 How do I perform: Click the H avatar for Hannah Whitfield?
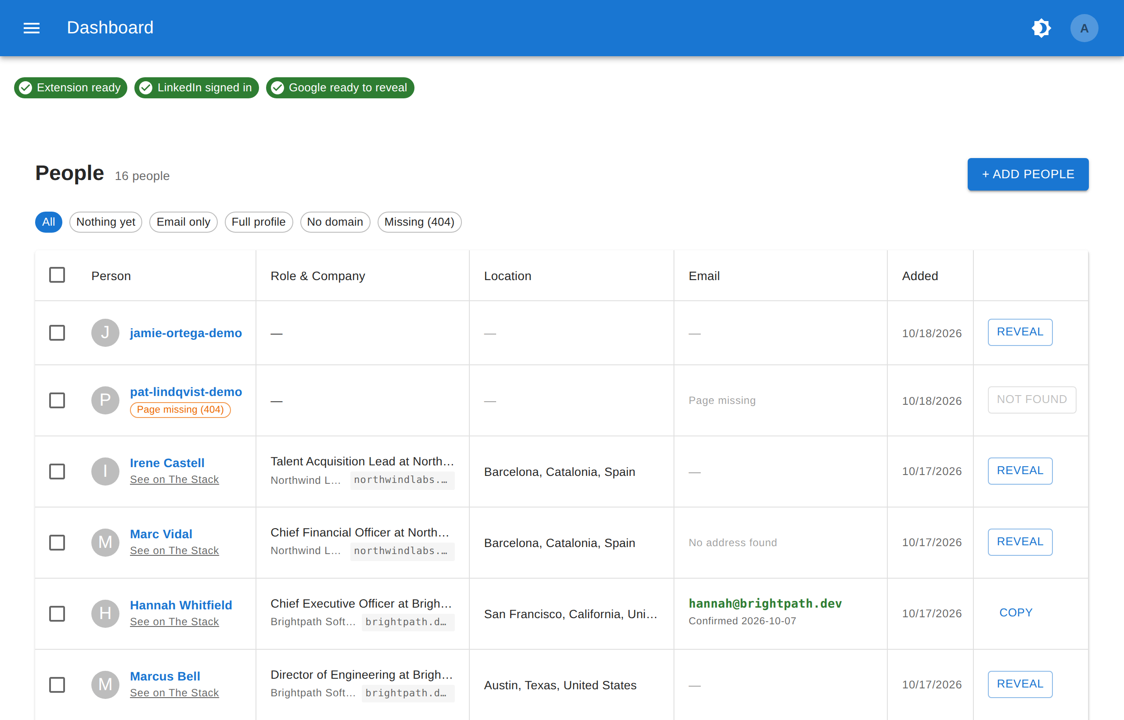105,613
